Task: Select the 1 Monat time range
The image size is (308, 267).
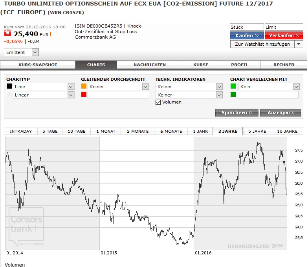Action: tap(106, 132)
